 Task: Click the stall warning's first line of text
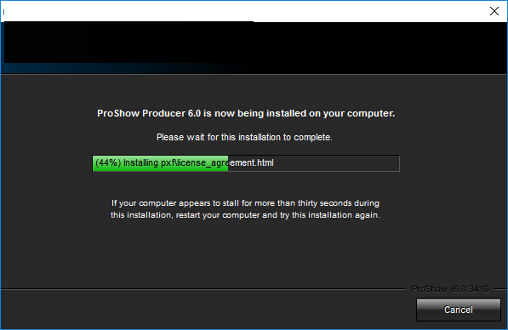point(245,203)
